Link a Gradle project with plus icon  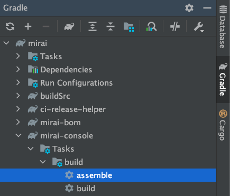28,26
